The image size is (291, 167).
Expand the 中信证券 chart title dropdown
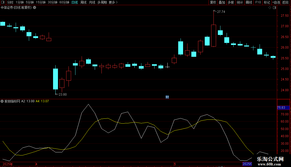pyautogui.click(x=35, y=8)
